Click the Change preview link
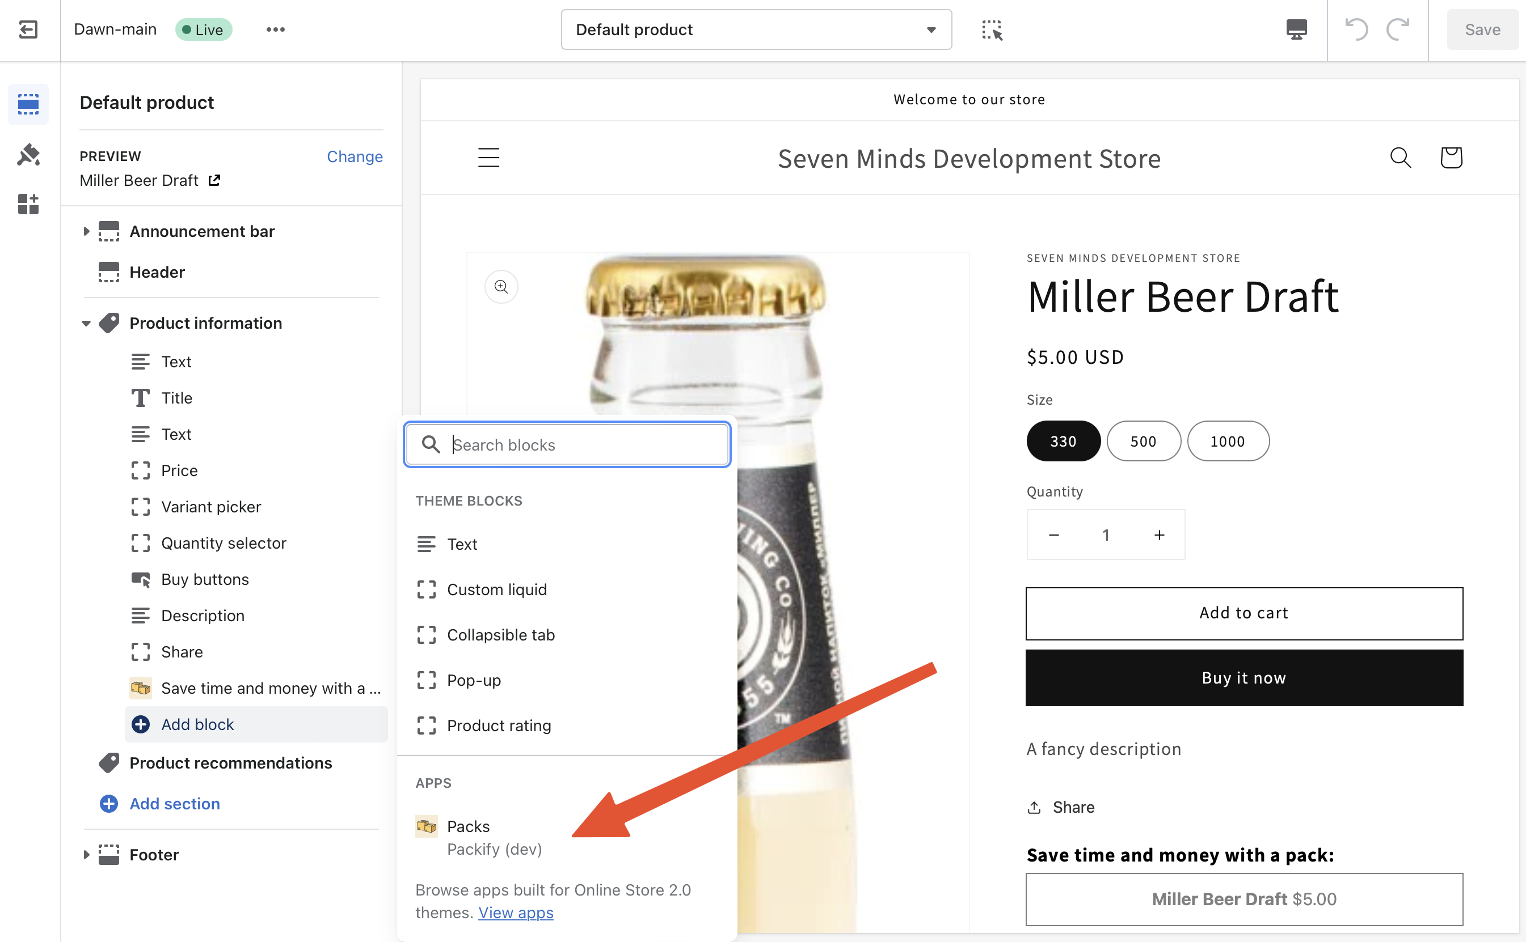The width and height of the screenshot is (1526, 942). (354, 156)
